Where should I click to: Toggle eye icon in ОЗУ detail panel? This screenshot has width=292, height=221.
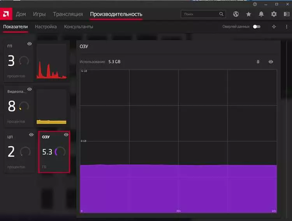coord(271,62)
